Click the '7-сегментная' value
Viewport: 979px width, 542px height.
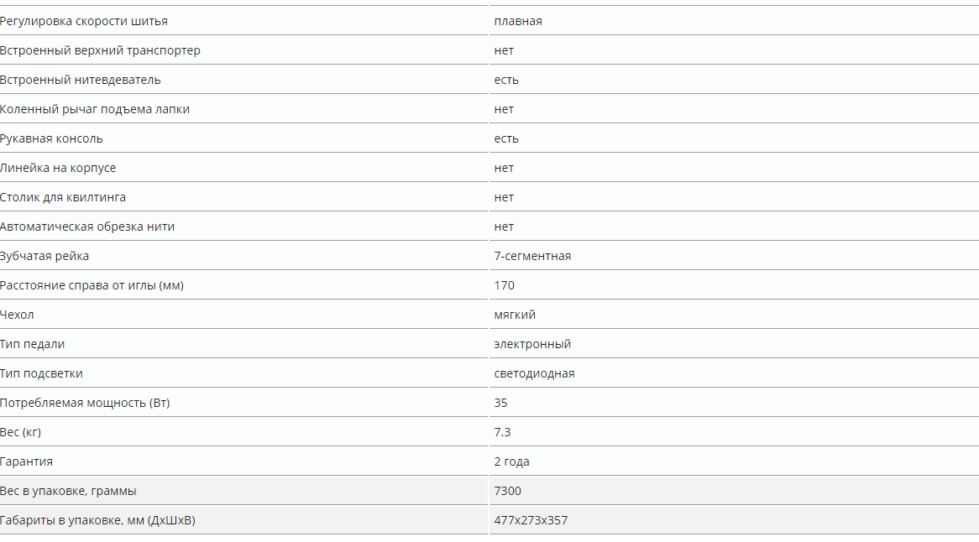coord(532,256)
